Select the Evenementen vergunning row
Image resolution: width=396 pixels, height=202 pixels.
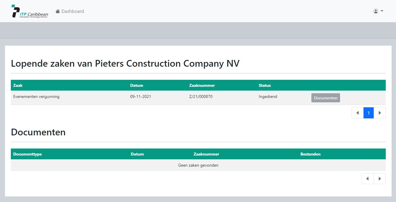(198, 98)
